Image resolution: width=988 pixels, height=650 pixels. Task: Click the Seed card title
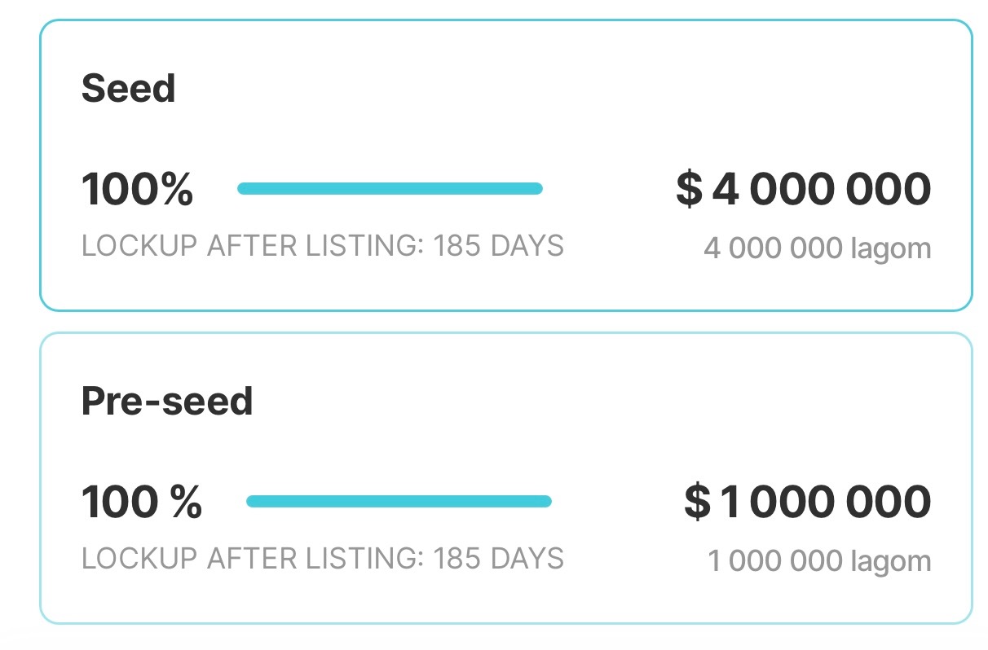coord(128,88)
